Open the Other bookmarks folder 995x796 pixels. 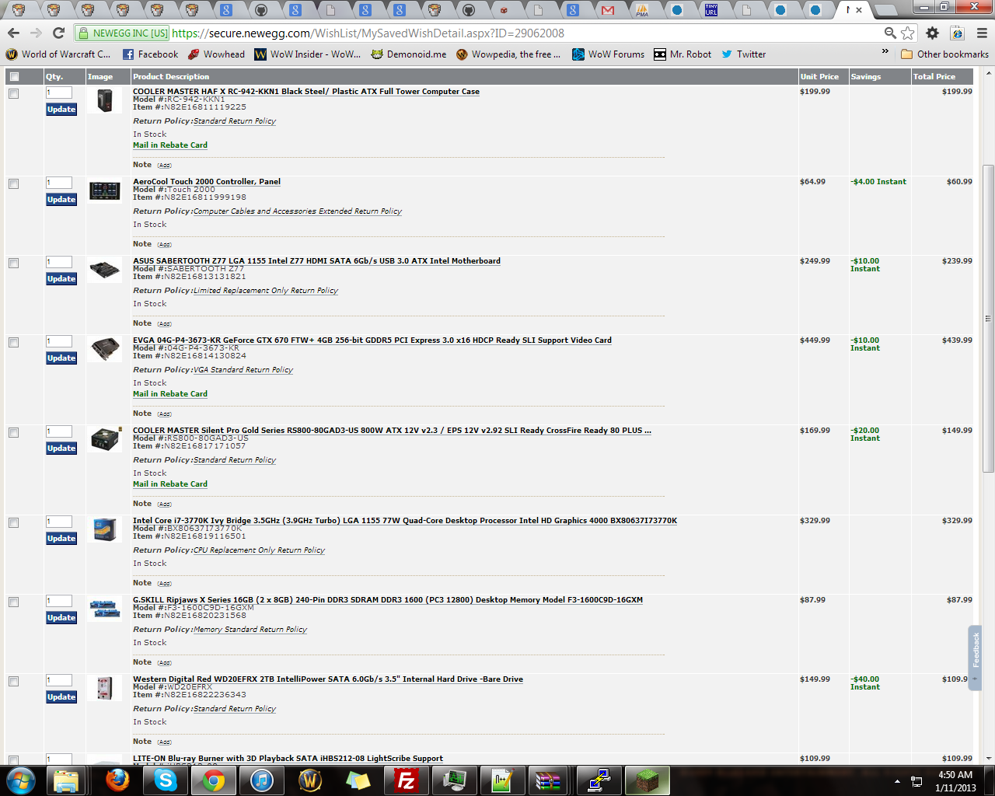(944, 54)
